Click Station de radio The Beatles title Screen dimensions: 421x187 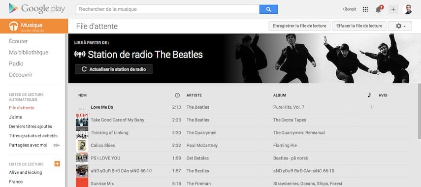tap(145, 55)
